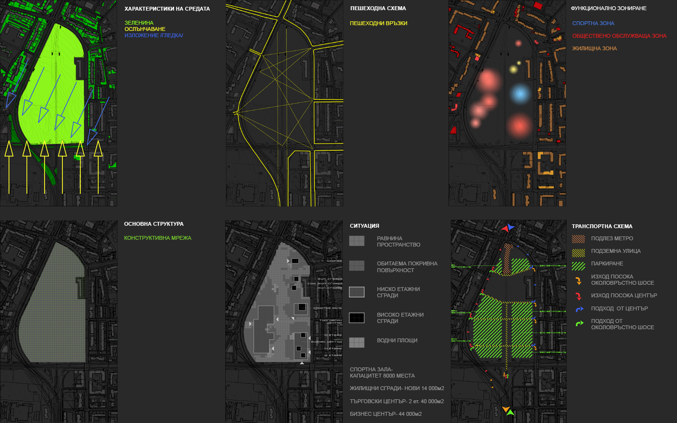Click the ПОДЛЕЗ МЕТРО legend text
The image size is (677, 423).
coord(612,238)
